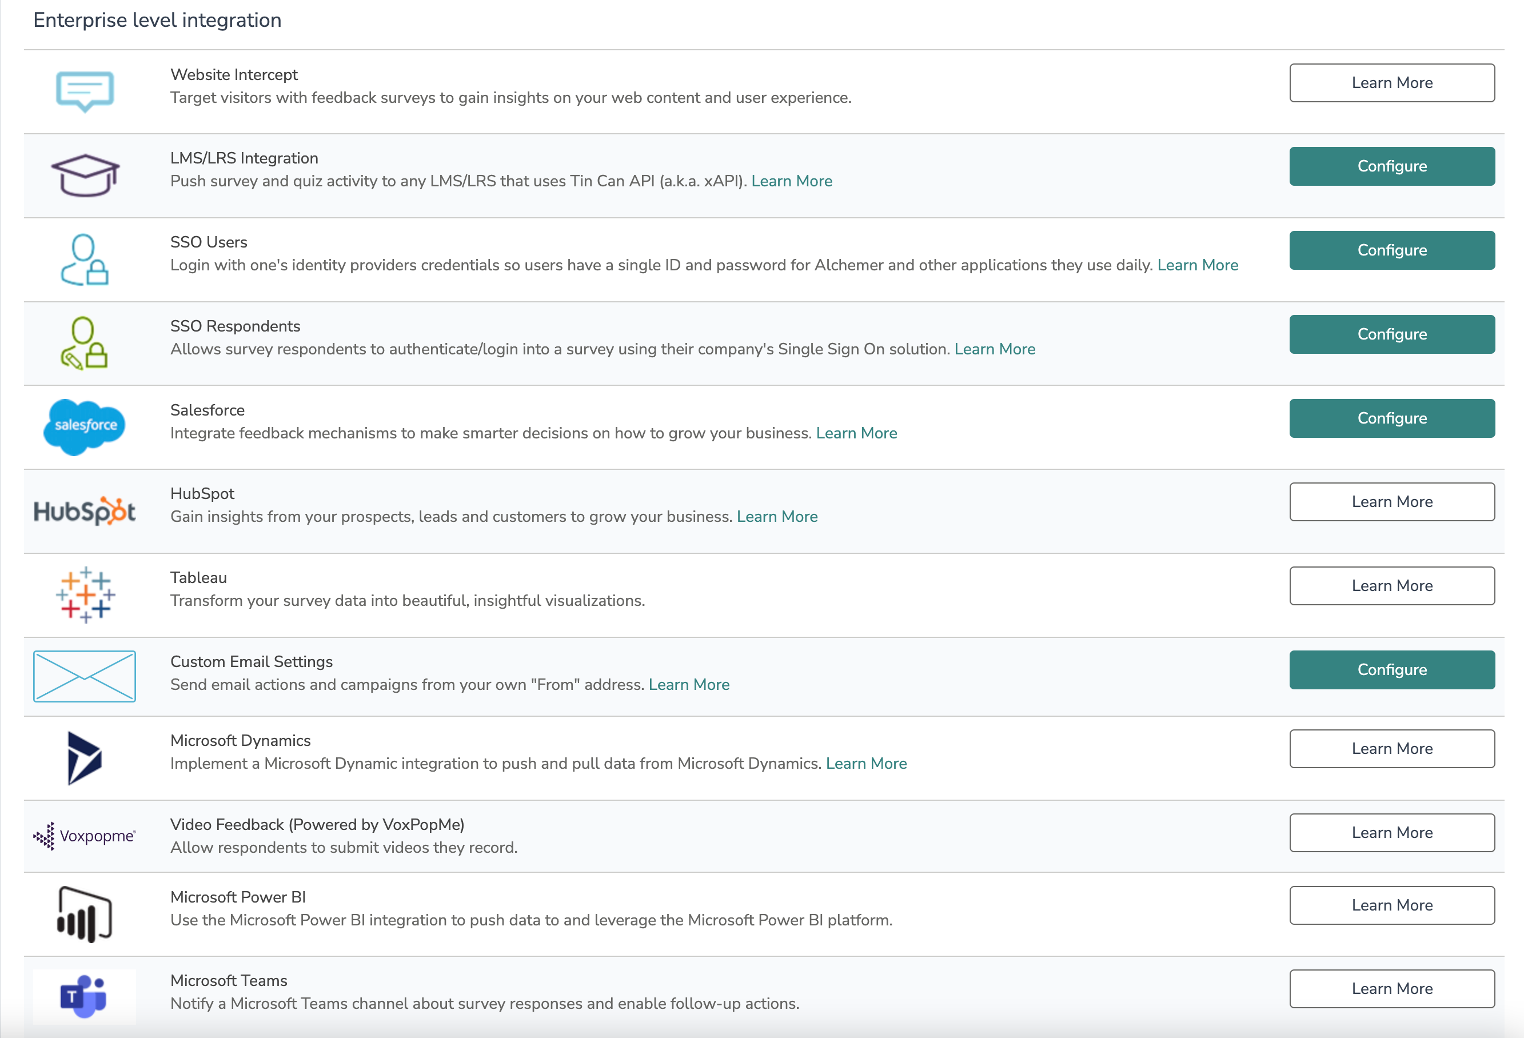Click the LMS/LRS graduation cap icon
Viewport: 1524px width, 1038px height.
tap(85, 175)
